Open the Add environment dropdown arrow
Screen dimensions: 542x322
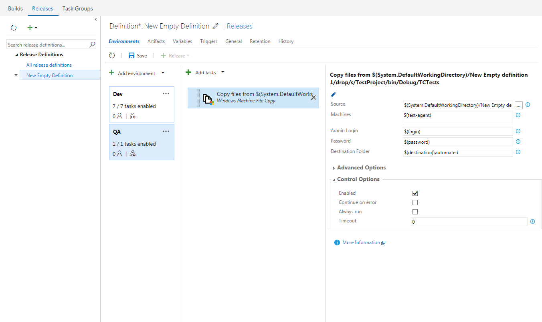[162, 73]
